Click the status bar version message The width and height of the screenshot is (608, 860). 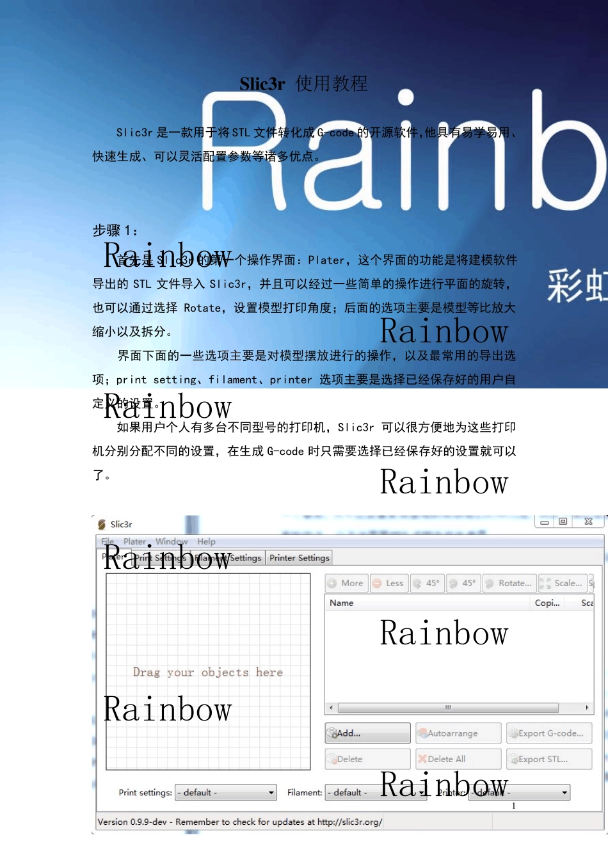point(240,822)
